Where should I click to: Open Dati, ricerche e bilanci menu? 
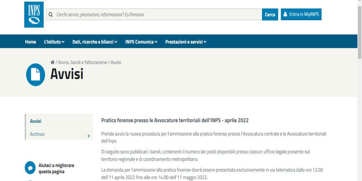pos(95,42)
